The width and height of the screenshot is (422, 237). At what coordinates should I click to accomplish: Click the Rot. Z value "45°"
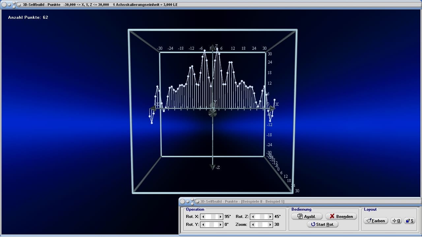tap(278, 217)
